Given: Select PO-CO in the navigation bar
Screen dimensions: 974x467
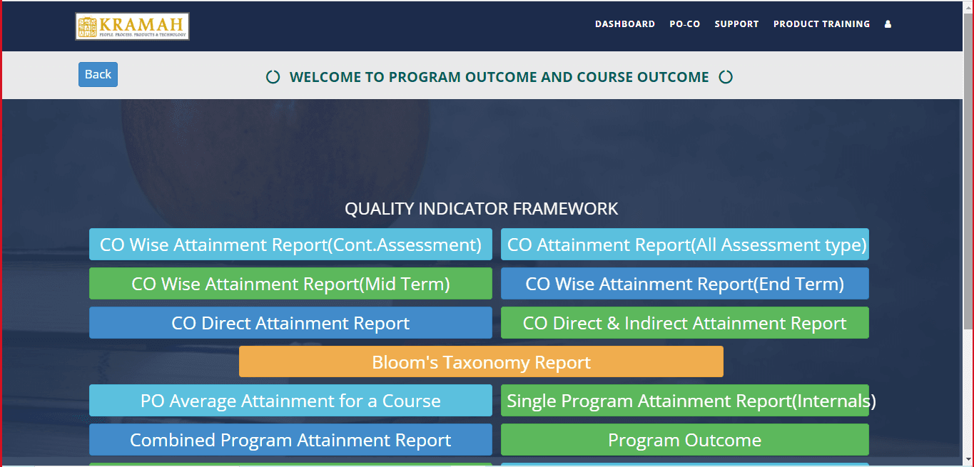Looking at the screenshot, I should (684, 24).
